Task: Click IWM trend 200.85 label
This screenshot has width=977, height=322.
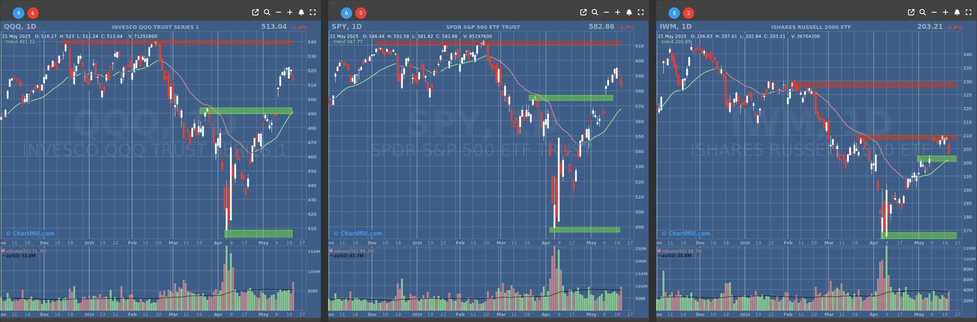Action: tap(676, 42)
